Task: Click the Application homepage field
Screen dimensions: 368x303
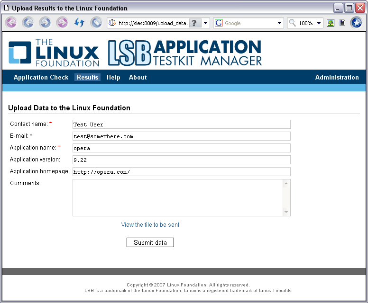Action: (x=182, y=171)
